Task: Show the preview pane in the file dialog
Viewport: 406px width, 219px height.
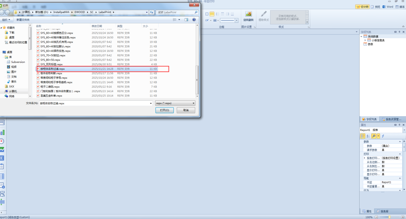Action: (x=186, y=20)
